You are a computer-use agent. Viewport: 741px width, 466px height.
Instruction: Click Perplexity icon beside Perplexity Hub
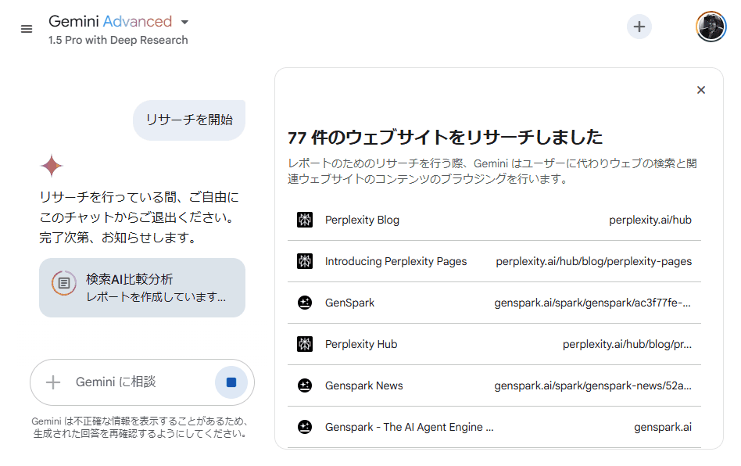point(305,344)
